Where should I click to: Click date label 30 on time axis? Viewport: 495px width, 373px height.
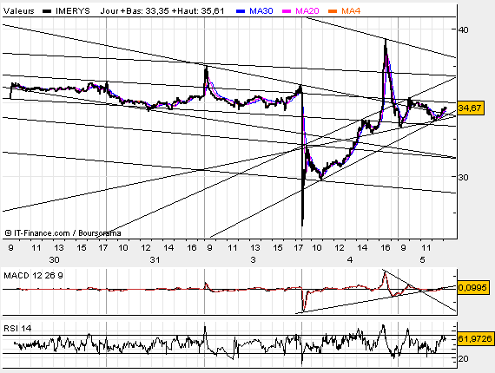point(54,260)
